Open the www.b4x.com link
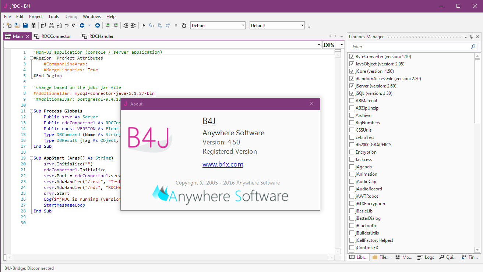The width and height of the screenshot is (483, 272). (223, 164)
